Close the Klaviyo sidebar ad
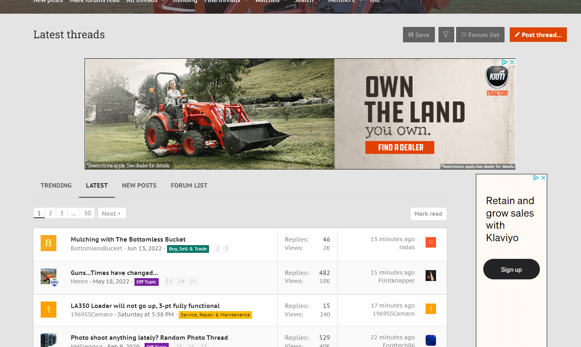581x347 pixels. click(x=543, y=178)
